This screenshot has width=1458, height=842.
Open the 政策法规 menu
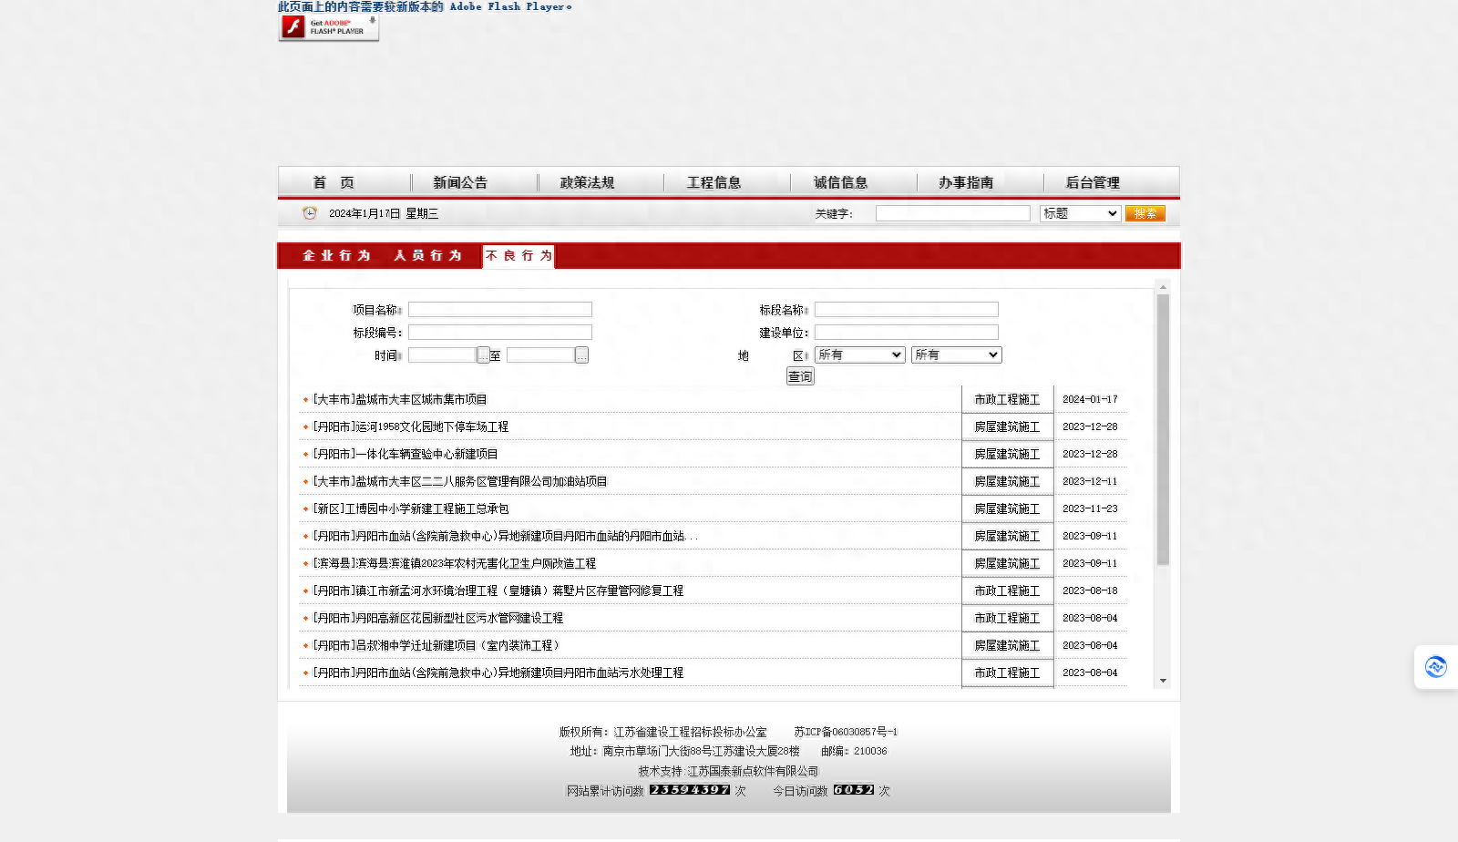(x=587, y=182)
